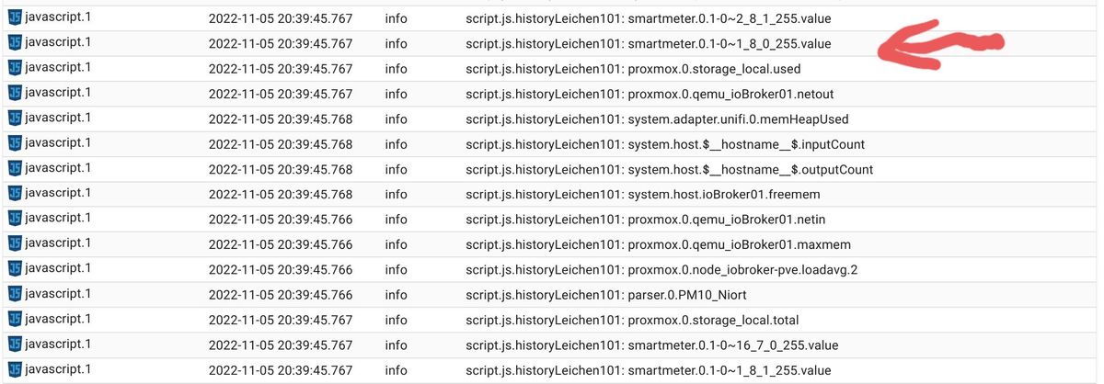Click the JS icon on the parser.0.PM10_Niort row
1104x384 pixels.
[15, 294]
